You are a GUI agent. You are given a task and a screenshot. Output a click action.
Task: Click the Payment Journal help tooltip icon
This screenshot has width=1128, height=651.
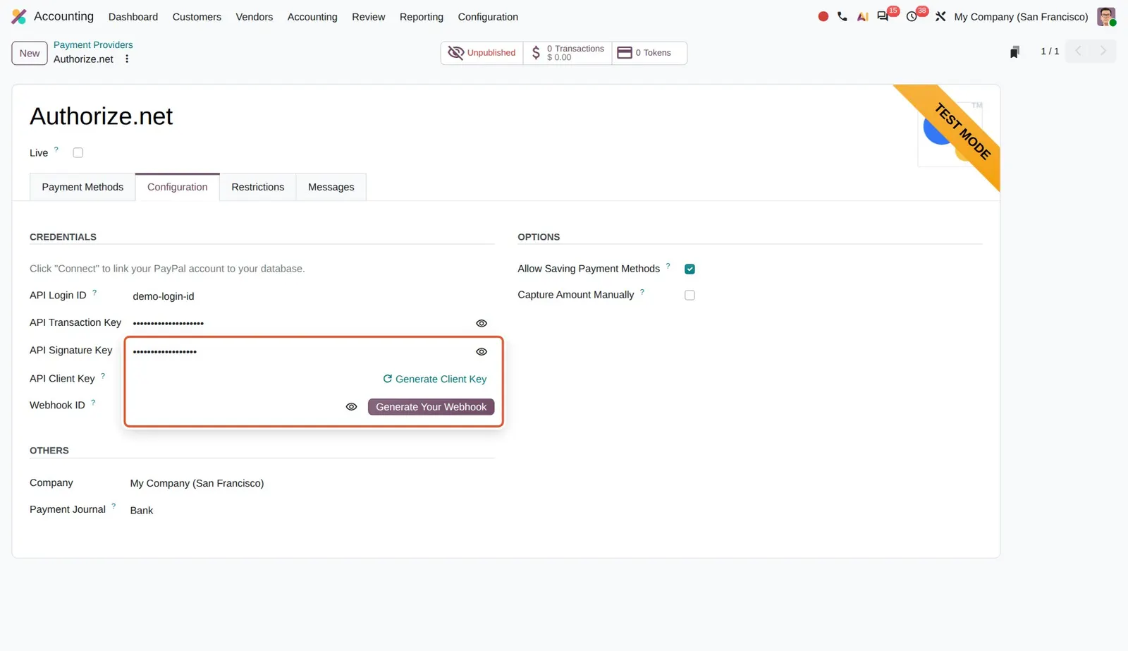[114, 506]
